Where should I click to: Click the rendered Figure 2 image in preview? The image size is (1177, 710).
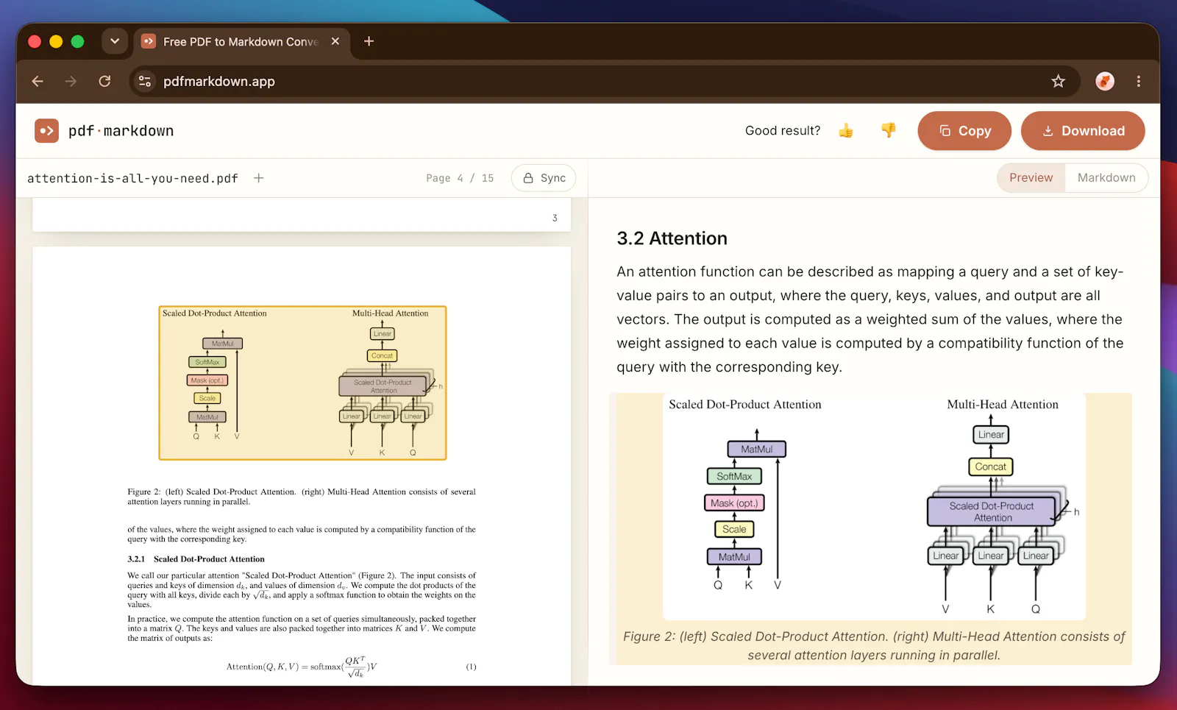pos(874,508)
